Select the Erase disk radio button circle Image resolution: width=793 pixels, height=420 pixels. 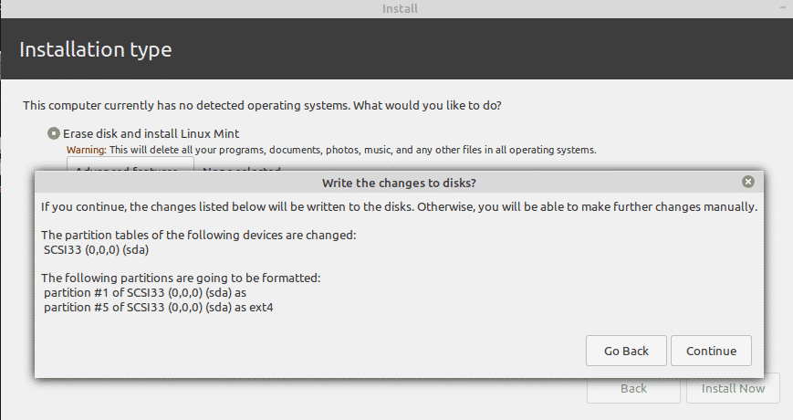pos(54,133)
